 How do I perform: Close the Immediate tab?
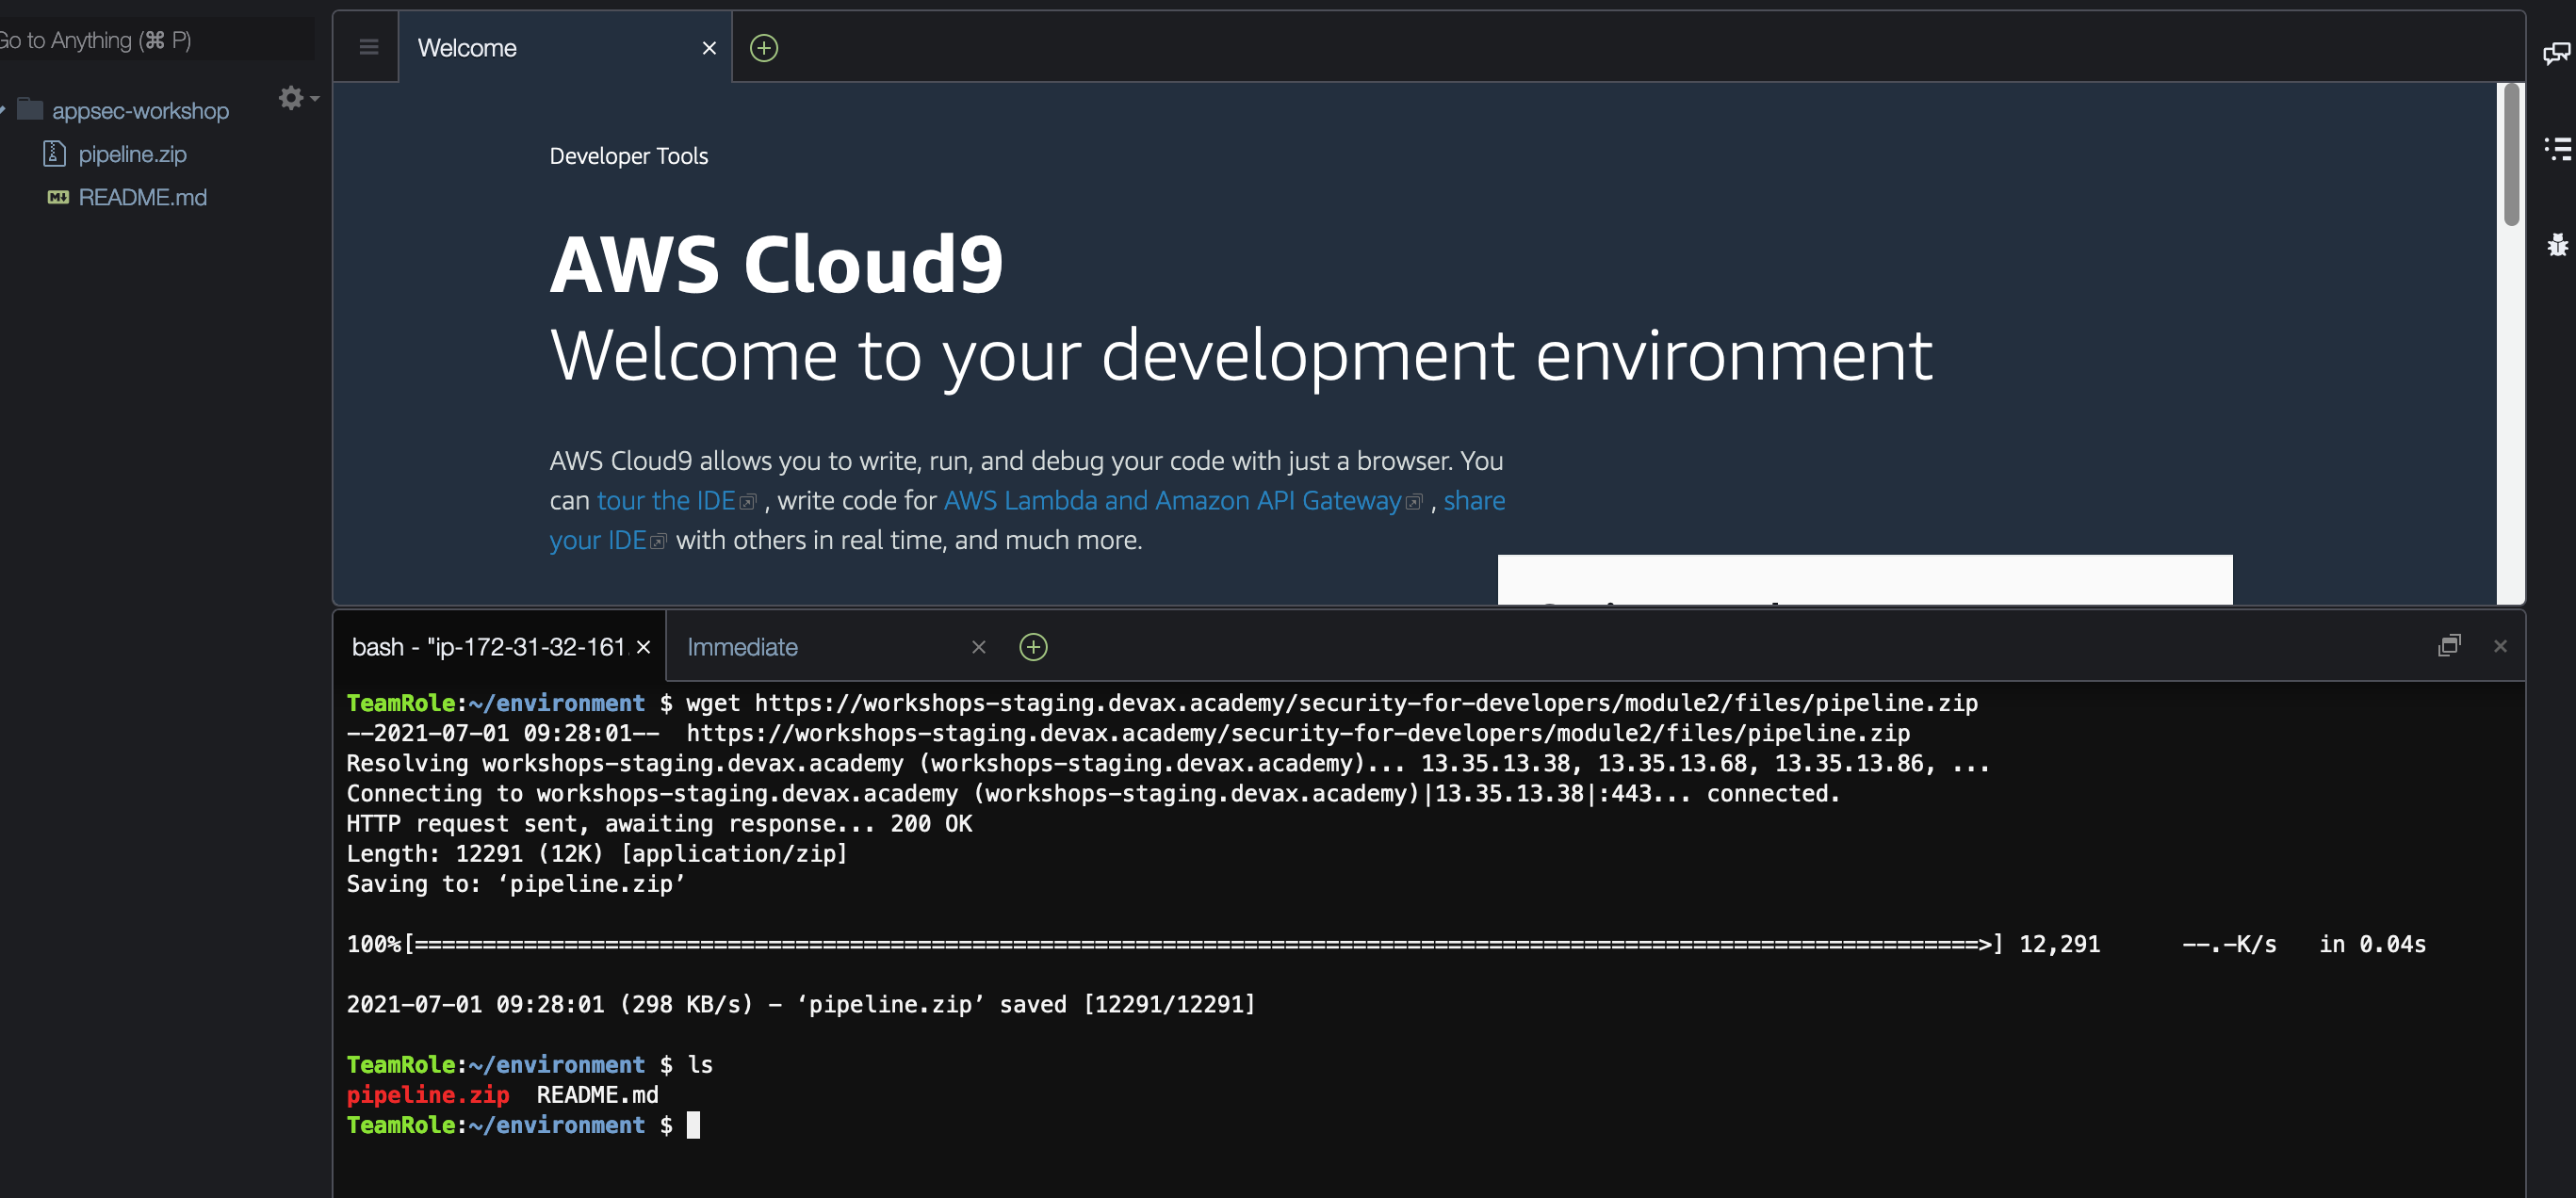[x=978, y=647]
